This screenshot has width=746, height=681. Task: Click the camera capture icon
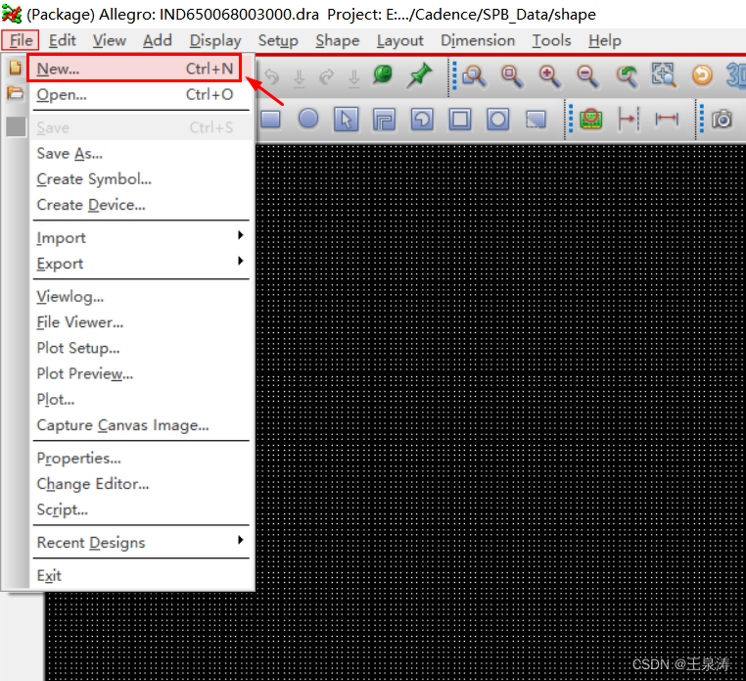click(x=722, y=119)
